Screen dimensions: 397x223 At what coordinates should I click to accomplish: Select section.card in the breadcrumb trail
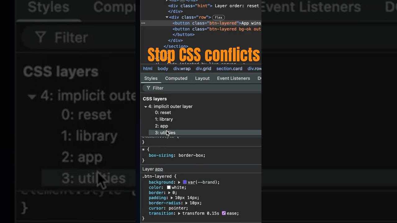[229, 69]
